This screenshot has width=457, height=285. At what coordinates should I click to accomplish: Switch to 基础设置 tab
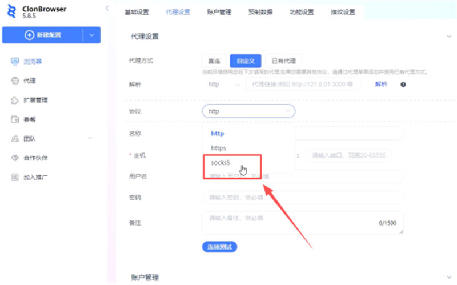click(x=137, y=12)
